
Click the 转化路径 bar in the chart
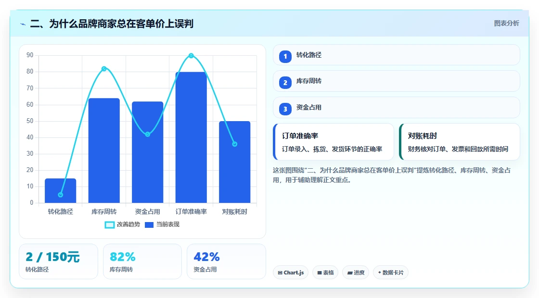pyautogui.click(x=61, y=190)
